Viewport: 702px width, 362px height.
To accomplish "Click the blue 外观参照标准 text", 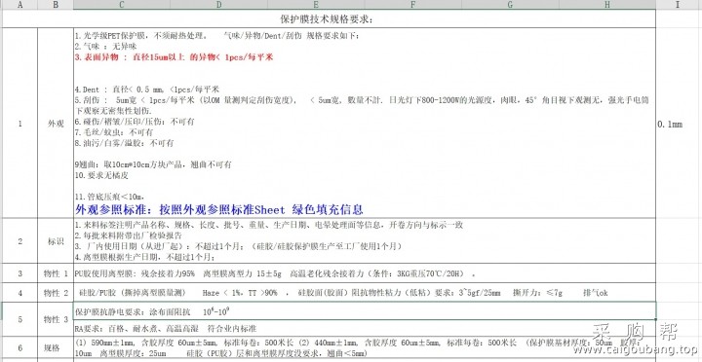I will click(219, 209).
